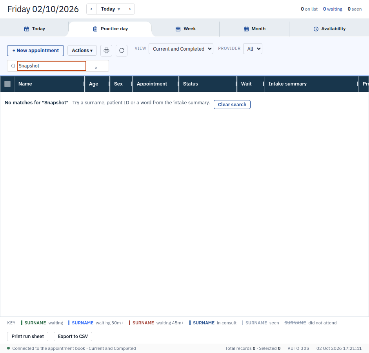Click the 'Total records 0' status text
Screen dimensions: 369x353
(240, 348)
